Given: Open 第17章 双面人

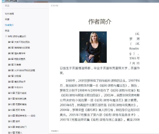Looking at the screenshot, I should pos(15,132).
